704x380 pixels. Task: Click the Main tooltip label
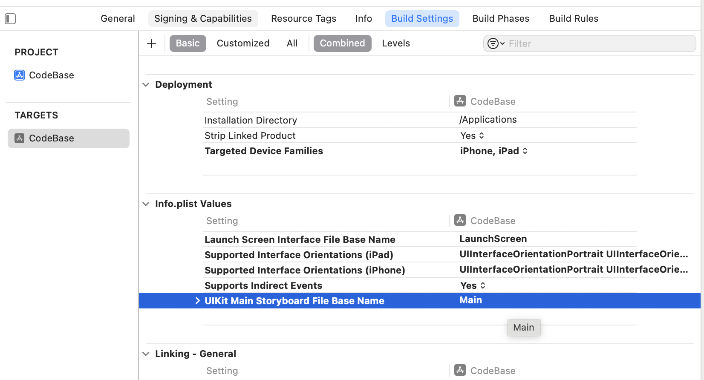(x=524, y=328)
